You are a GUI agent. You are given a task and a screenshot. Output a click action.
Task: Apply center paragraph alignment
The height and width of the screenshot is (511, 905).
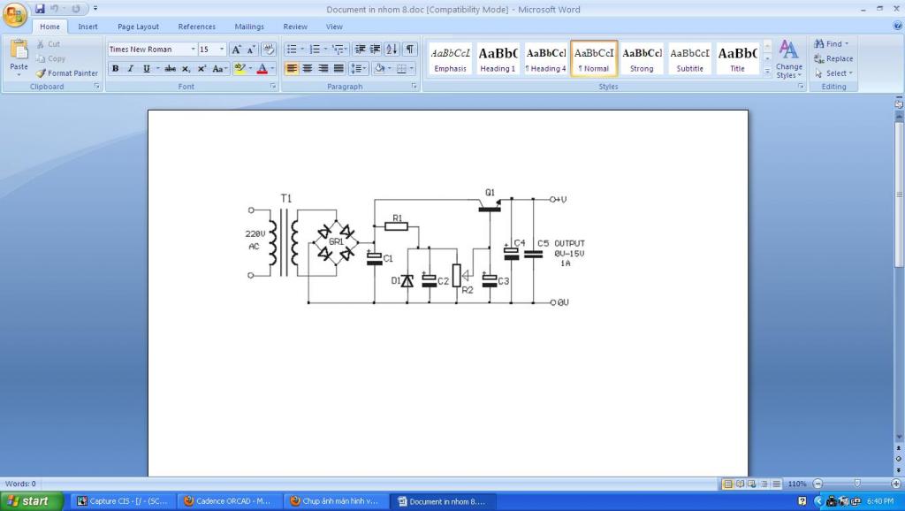(x=308, y=68)
